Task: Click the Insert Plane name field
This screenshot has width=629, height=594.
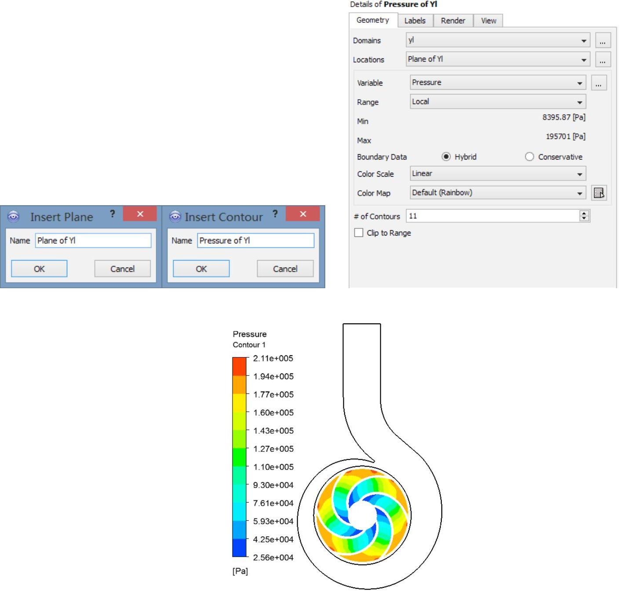Action: pos(93,240)
